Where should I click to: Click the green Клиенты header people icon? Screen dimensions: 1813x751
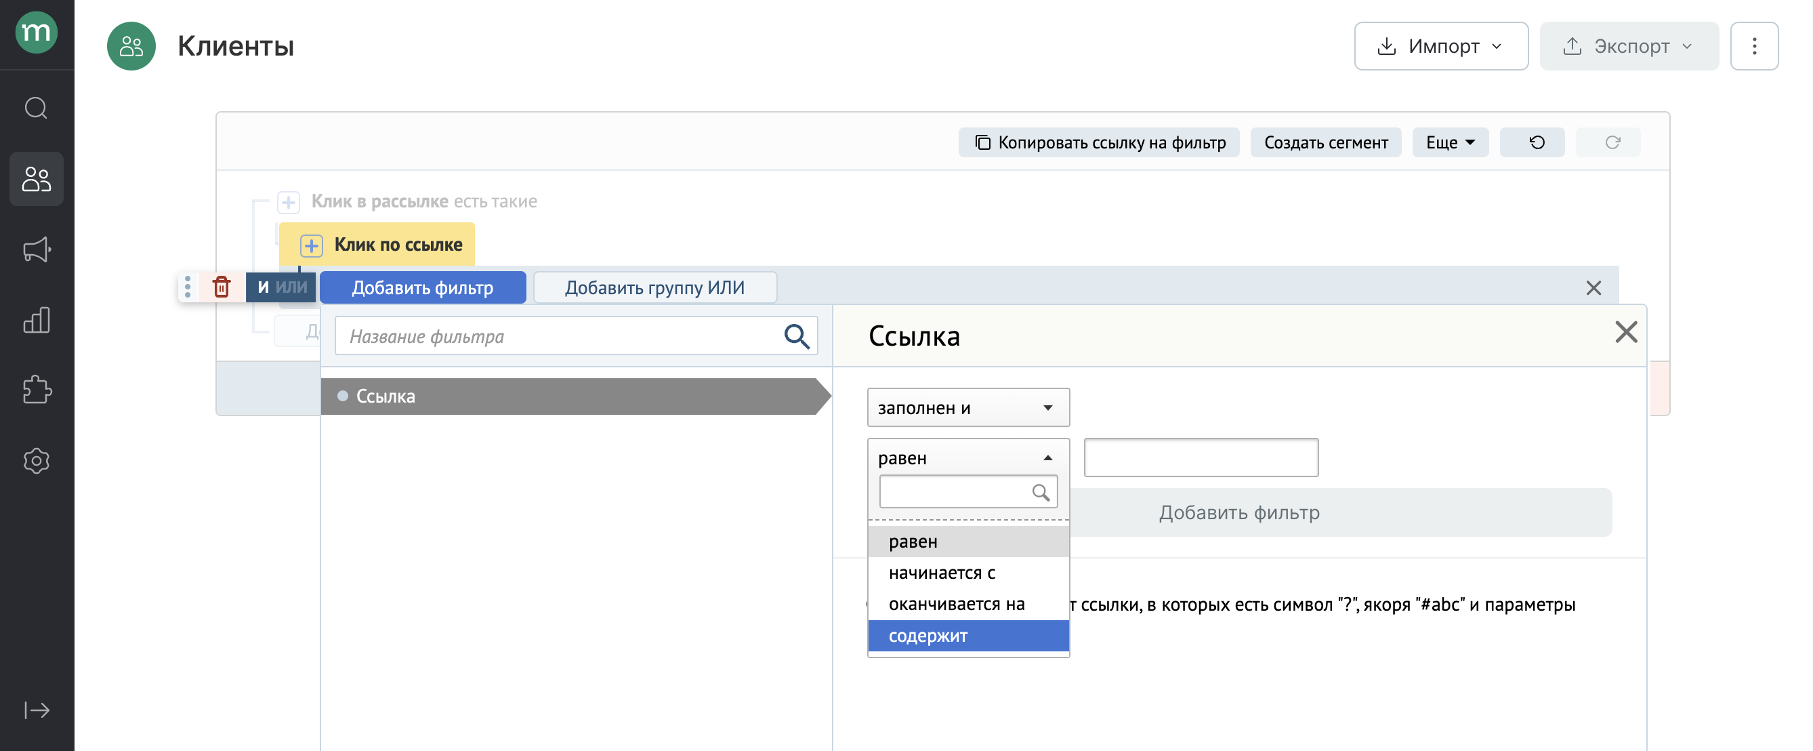coord(131,47)
